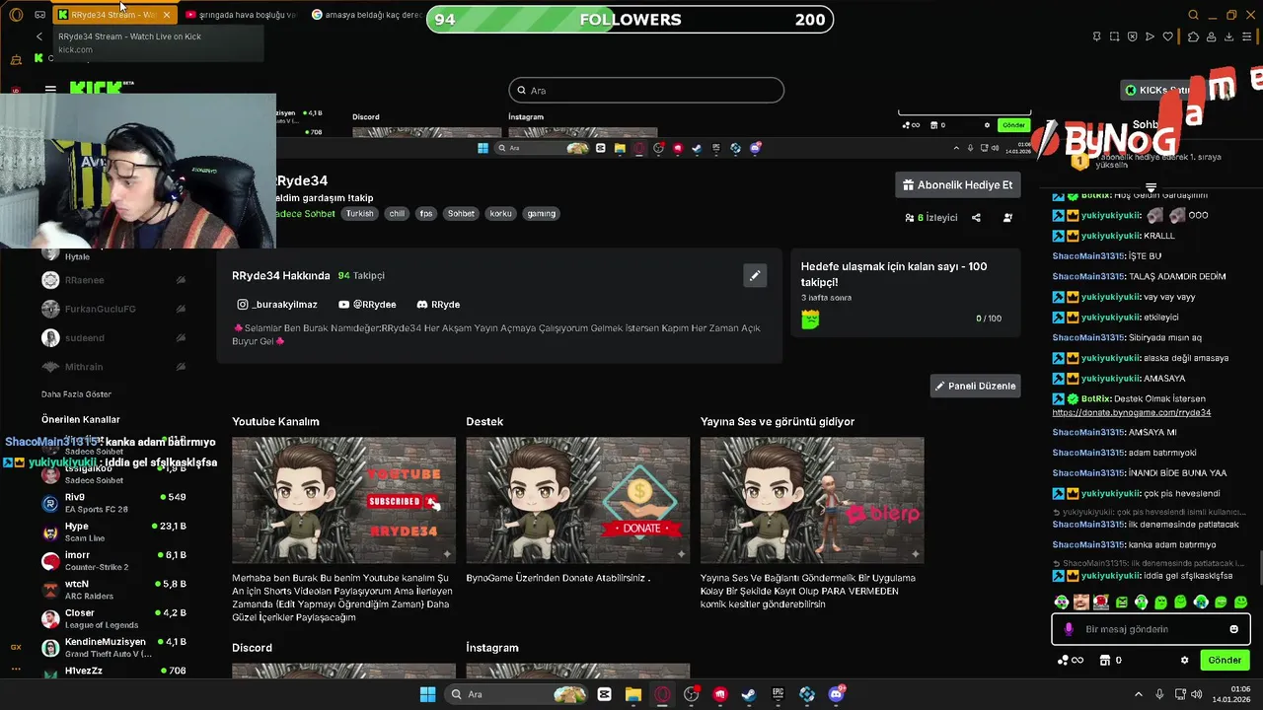Open Hype channel in recommended list

[x=113, y=532]
